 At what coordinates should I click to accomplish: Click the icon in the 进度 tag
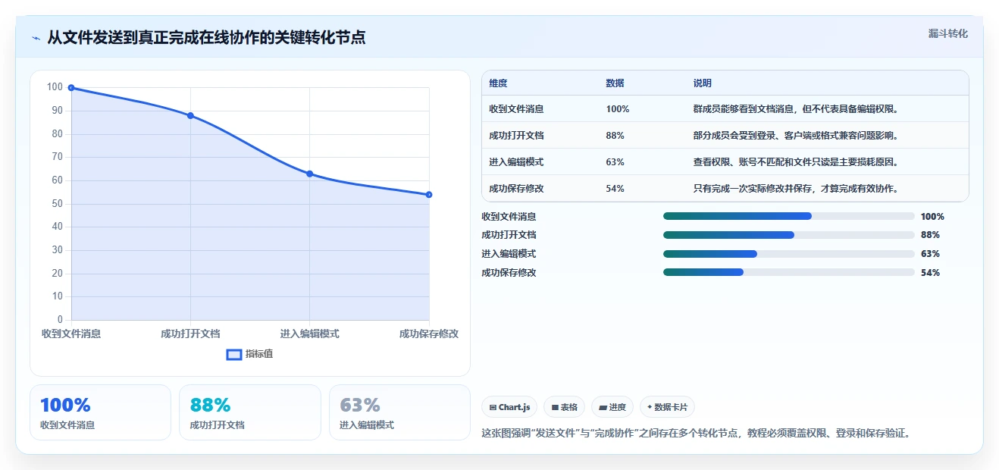603,407
